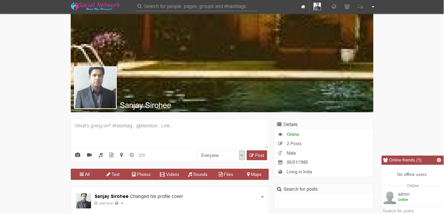Screen dimensions: 444x214
Task: Attach a video using camcorder icon
Action: (89, 155)
